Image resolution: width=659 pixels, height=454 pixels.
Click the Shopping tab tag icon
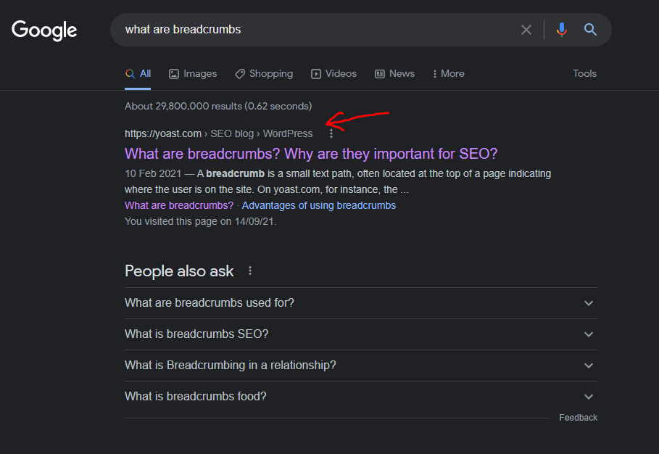(x=239, y=73)
